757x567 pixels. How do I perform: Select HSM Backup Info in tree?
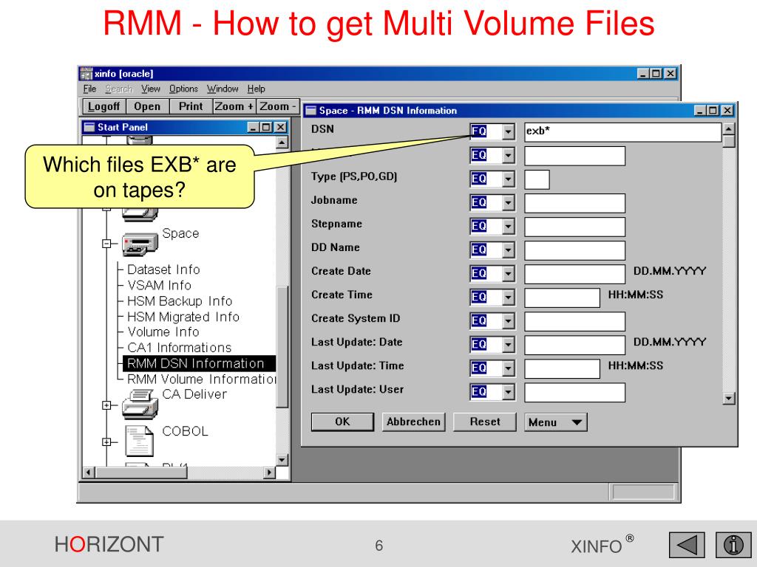pos(180,301)
